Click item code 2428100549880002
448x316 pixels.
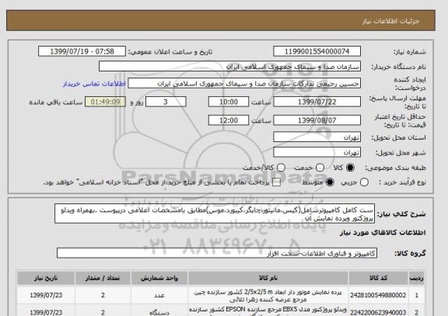click(378, 295)
